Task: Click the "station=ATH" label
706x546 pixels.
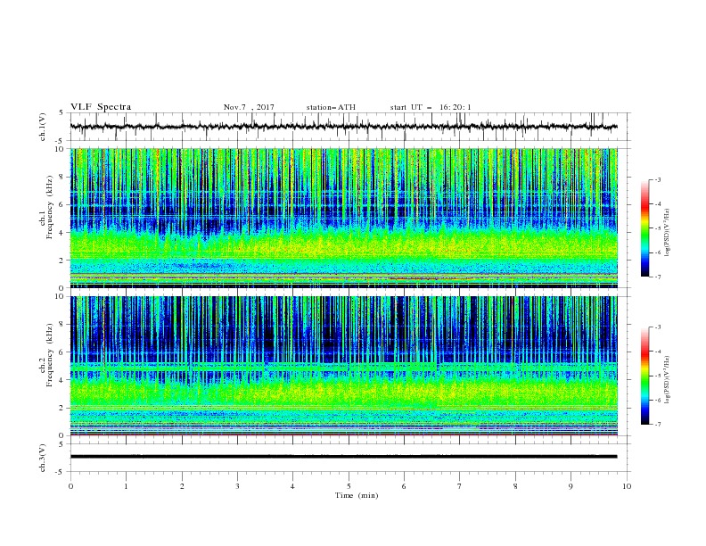Action: (x=331, y=107)
